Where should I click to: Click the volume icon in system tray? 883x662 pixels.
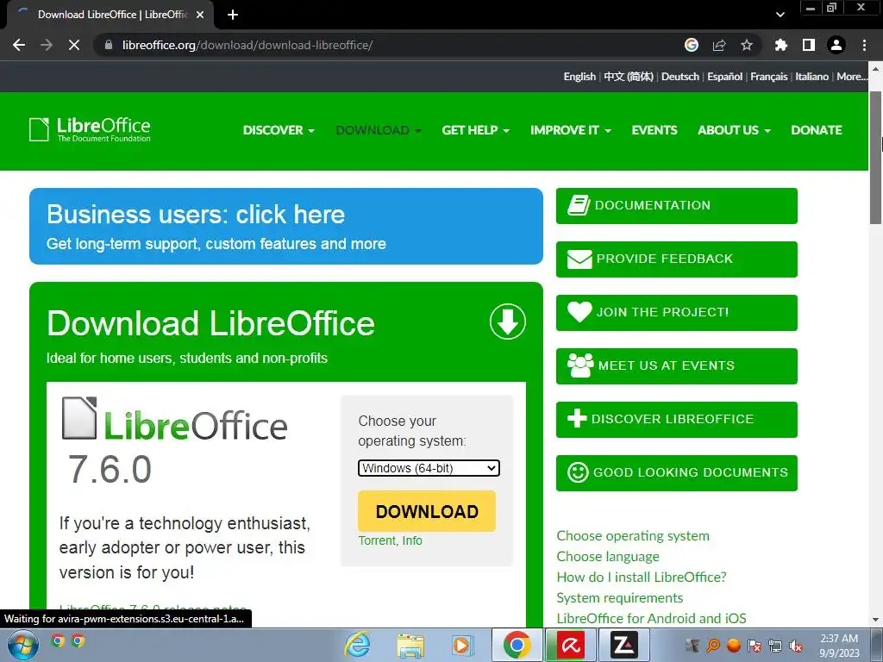pos(796,646)
